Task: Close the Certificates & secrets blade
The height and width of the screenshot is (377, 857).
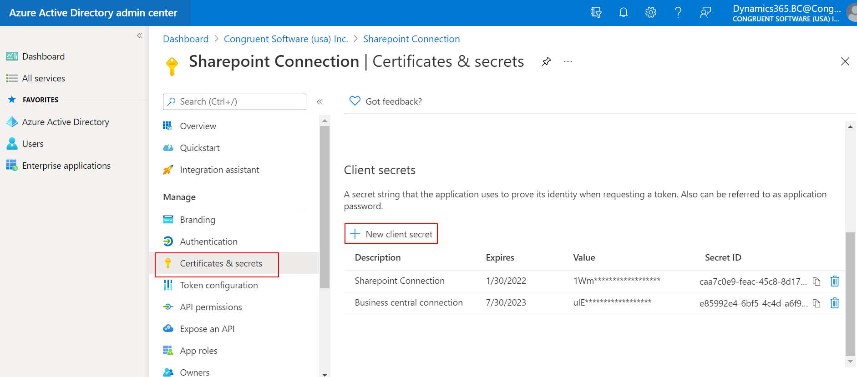Action: click(845, 61)
